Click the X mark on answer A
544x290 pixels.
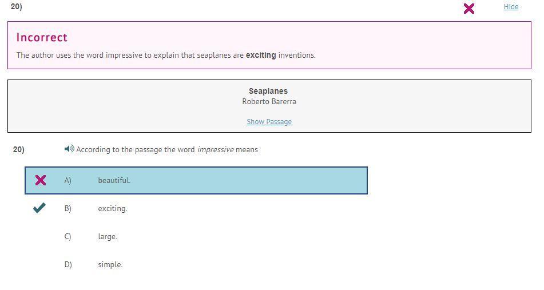click(x=41, y=180)
